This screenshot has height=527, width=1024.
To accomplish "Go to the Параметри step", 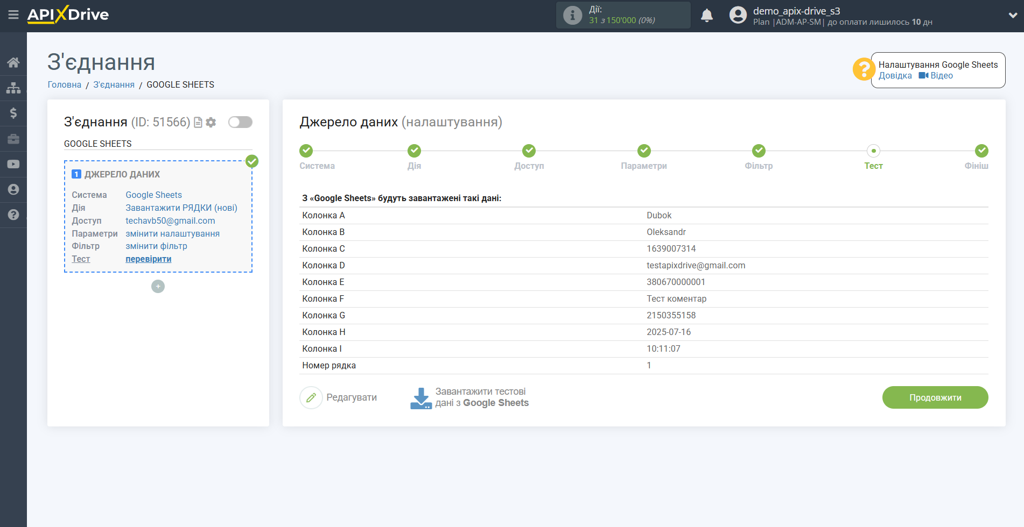I will tap(644, 151).
